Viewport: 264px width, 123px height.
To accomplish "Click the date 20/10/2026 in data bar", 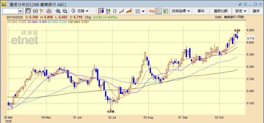I will 15,17.
